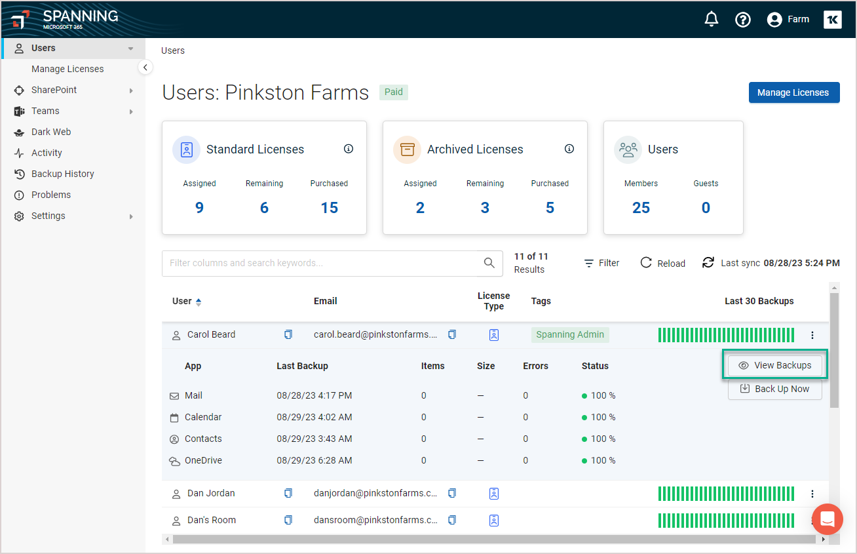Image resolution: width=857 pixels, height=554 pixels.
Task: Reload the users list
Action: click(x=662, y=263)
